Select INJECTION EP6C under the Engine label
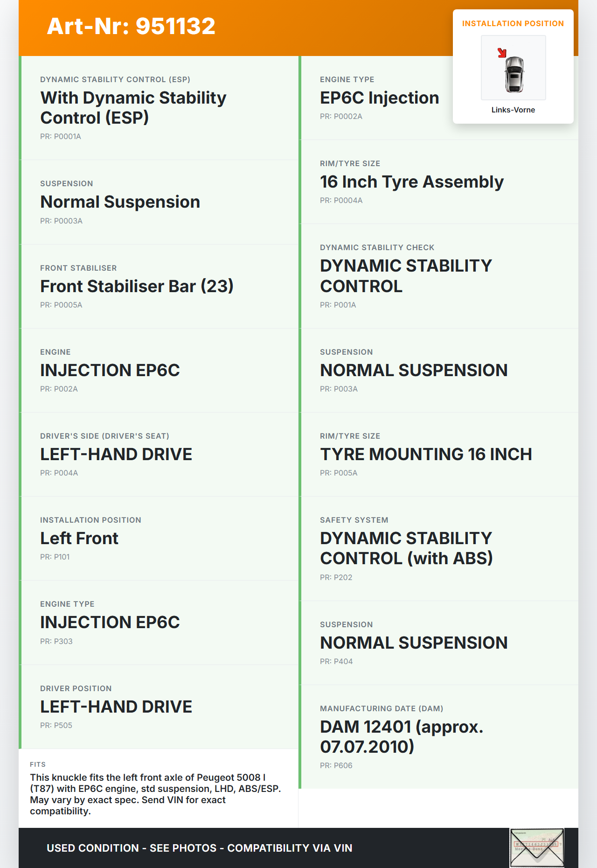 point(110,370)
